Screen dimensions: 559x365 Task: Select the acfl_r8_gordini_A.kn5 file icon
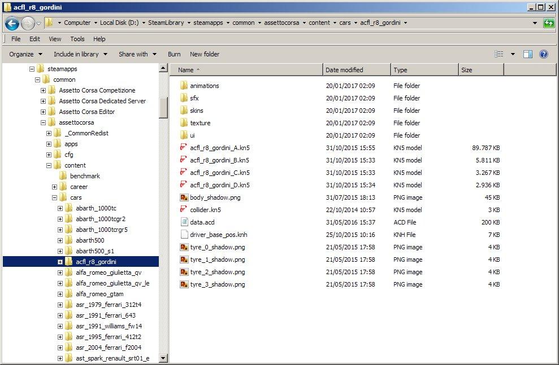point(184,148)
